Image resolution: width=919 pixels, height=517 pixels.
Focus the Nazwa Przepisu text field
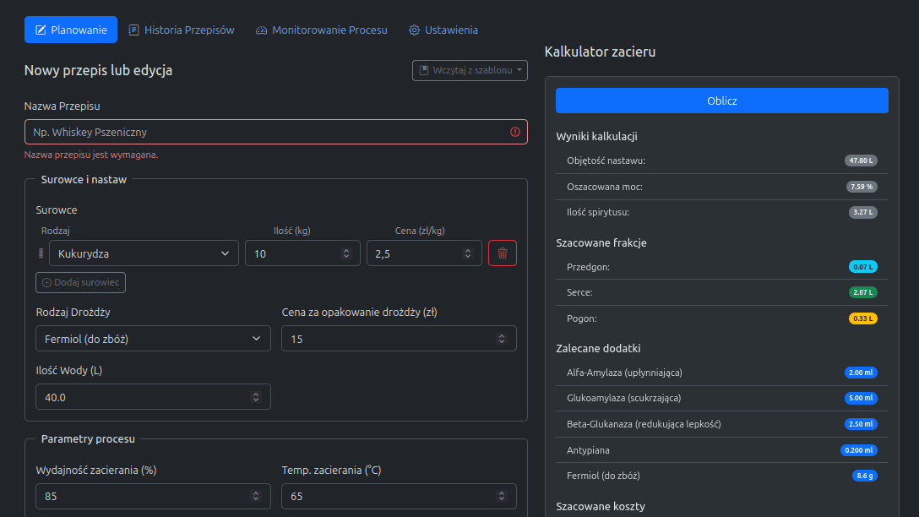[266, 133]
